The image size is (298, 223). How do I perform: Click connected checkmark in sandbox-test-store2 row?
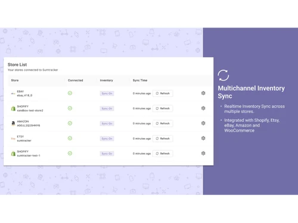pos(70,108)
